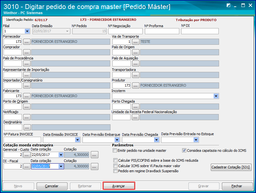The width and height of the screenshot is (256, 193).
Task: Open Comprador lookup ellipsis button
Action: (x=27, y=52)
